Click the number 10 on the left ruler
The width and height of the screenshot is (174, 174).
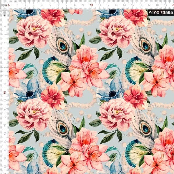pos(5,92)
